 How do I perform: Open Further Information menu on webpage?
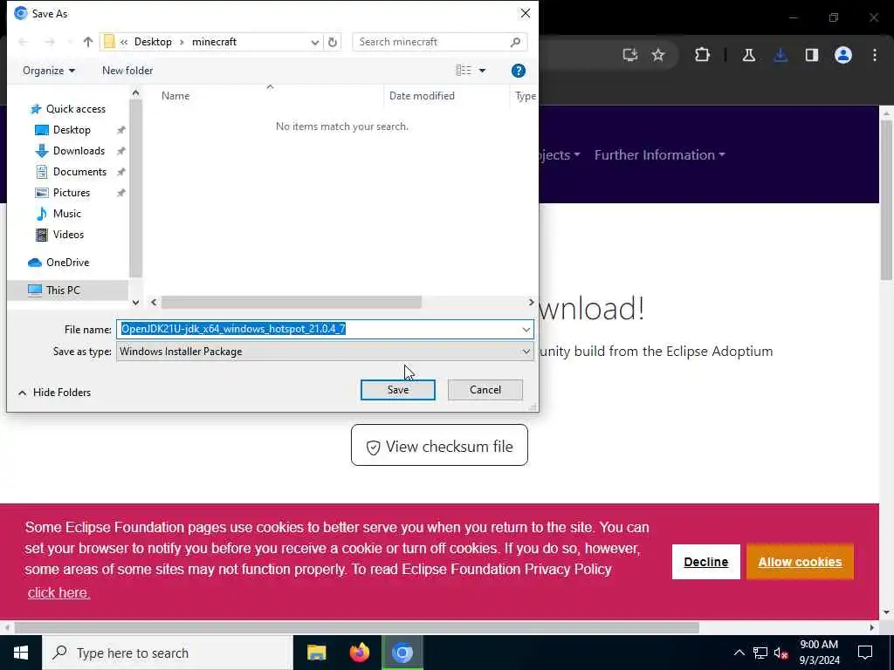pos(660,155)
